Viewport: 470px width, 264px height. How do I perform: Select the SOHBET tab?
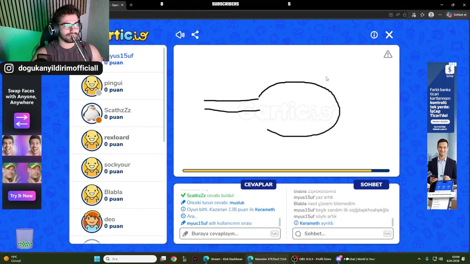point(371,184)
